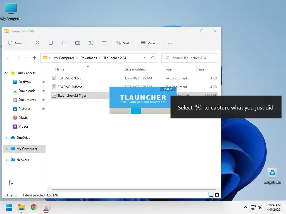Sort by the Type column header

coord(168,69)
